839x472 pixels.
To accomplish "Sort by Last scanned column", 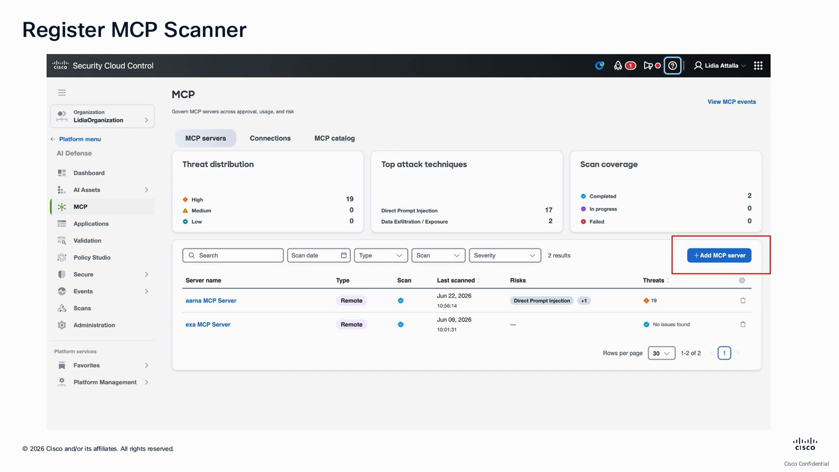I will tap(458, 281).
